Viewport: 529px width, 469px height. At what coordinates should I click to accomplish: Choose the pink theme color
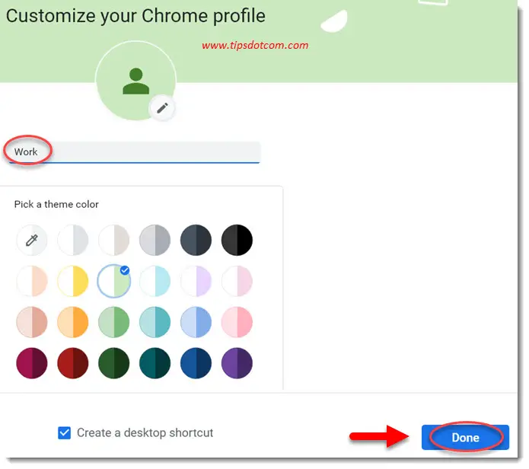point(237,322)
